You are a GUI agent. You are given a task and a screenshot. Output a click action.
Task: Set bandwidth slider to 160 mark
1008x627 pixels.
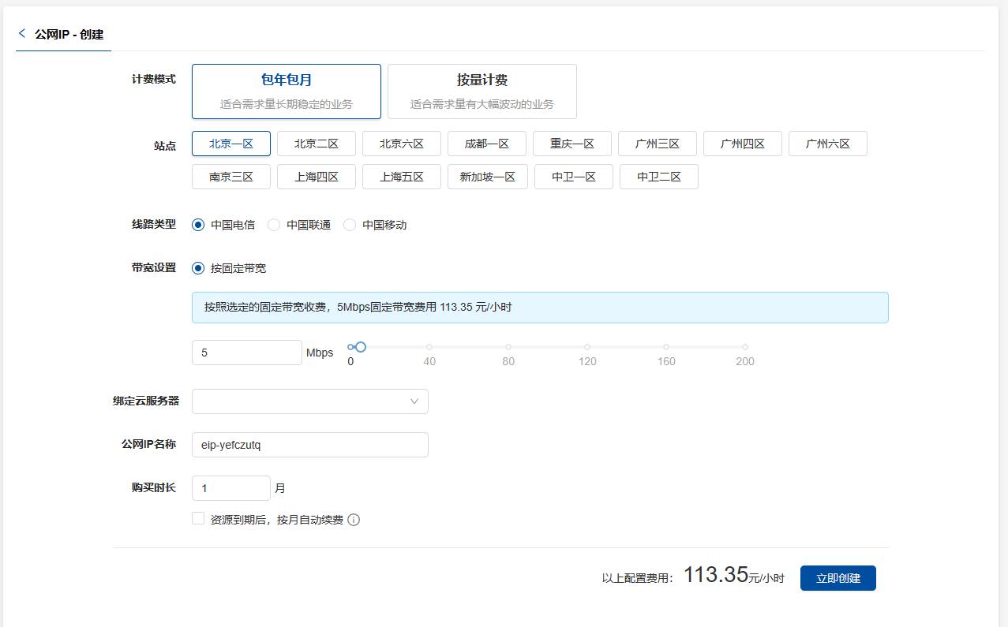(666, 347)
